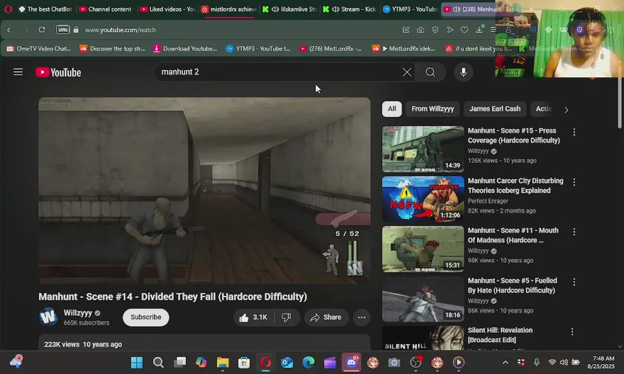Dislike the video with the thumbs-down
The image size is (624, 374).
(287, 317)
